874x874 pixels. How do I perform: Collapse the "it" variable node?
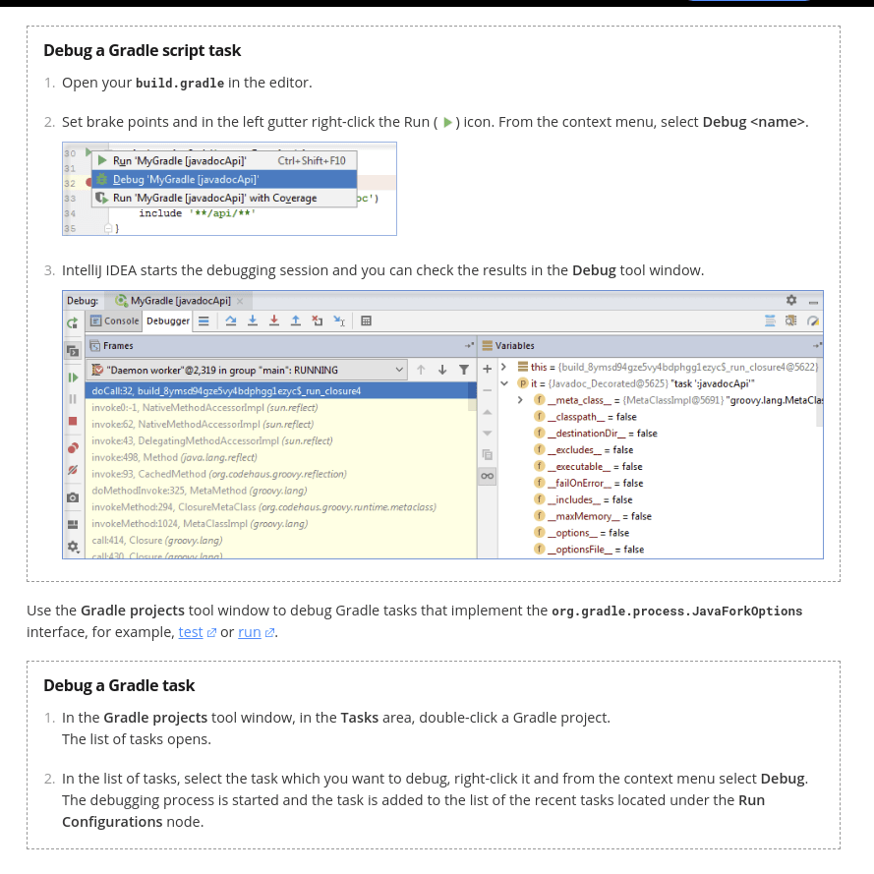pos(504,383)
